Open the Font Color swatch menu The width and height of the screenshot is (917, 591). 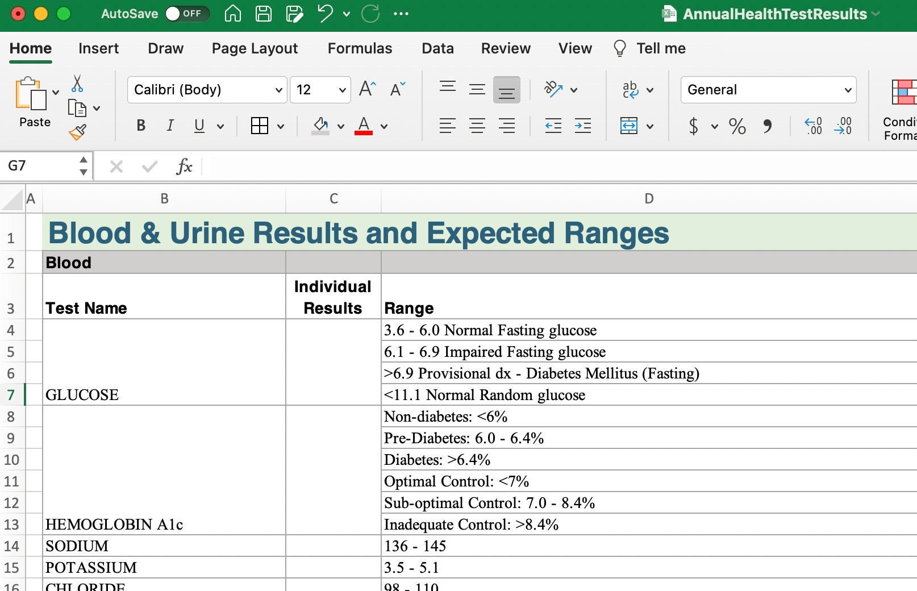(x=384, y=126)
